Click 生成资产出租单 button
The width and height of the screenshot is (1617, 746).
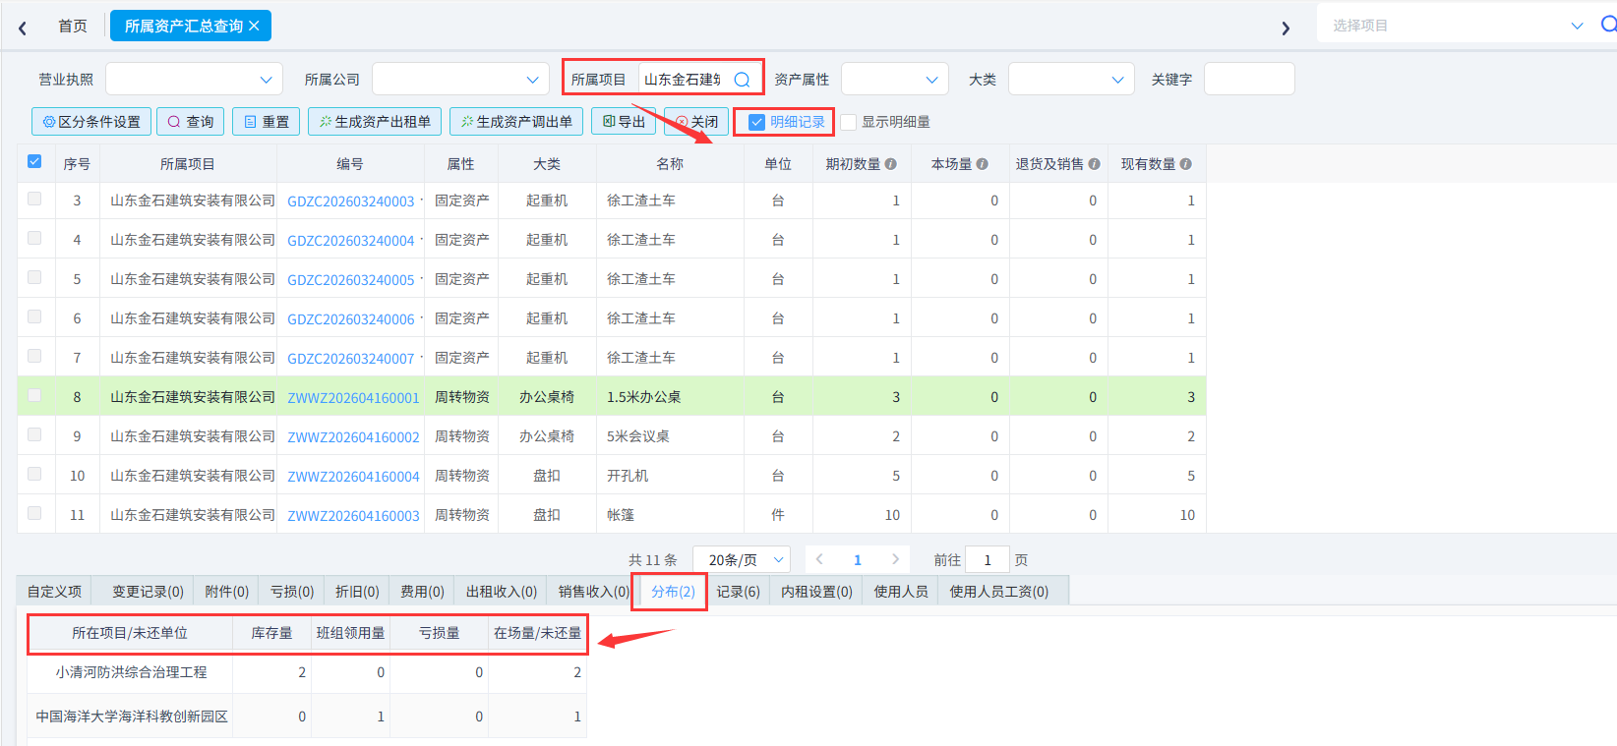pyautogui.click(x=375, y=122)
